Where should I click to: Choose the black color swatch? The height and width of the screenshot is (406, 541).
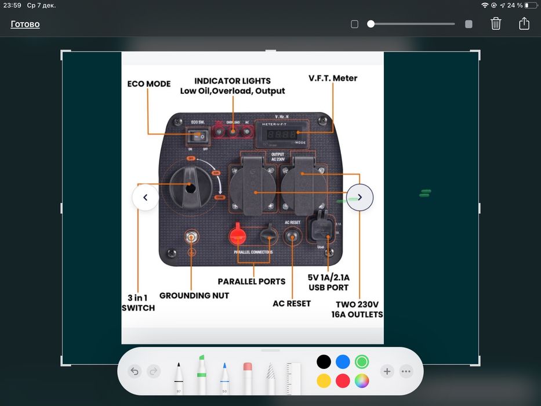[324, 362]
